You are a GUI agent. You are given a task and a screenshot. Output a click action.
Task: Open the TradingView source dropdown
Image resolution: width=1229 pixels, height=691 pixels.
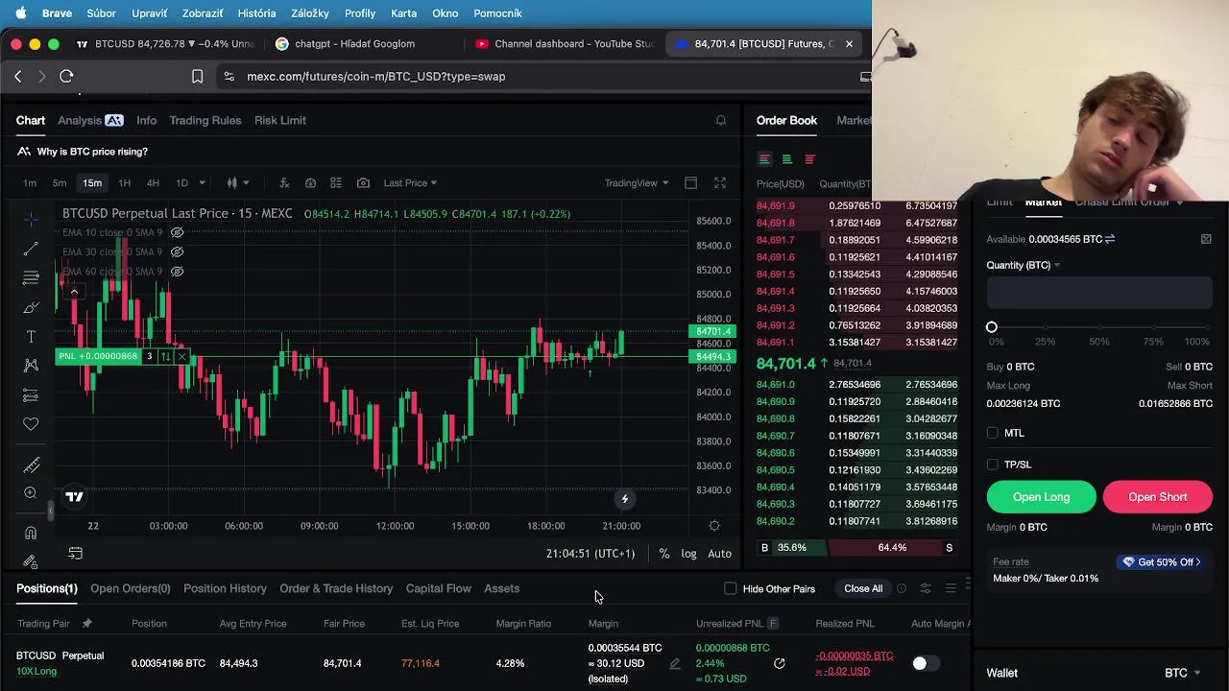pyautogui.click(x=636, y=182)
